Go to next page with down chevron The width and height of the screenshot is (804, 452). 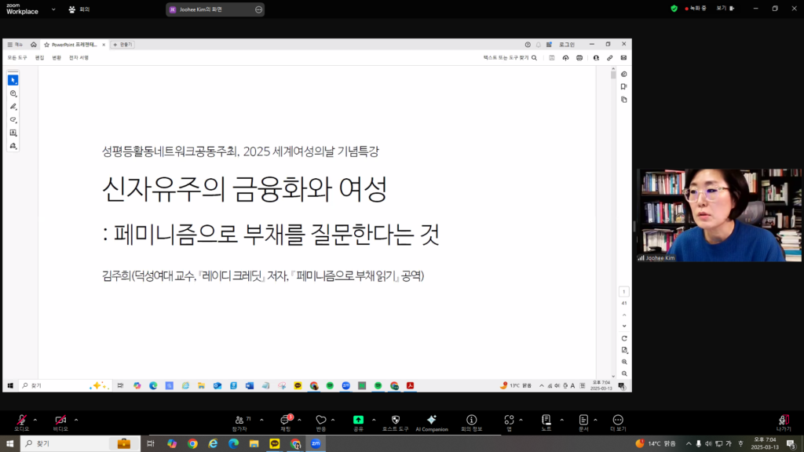click(624, 326)
